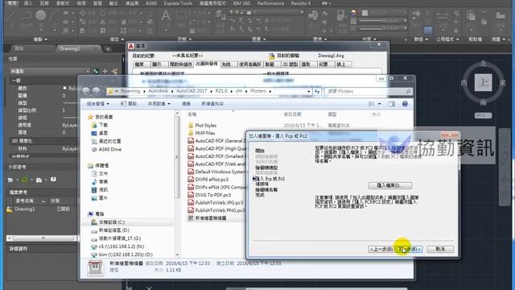515x290 pixels.
Task: Select Local Disk (C:) in navigation pane
Action: [108, 222]
